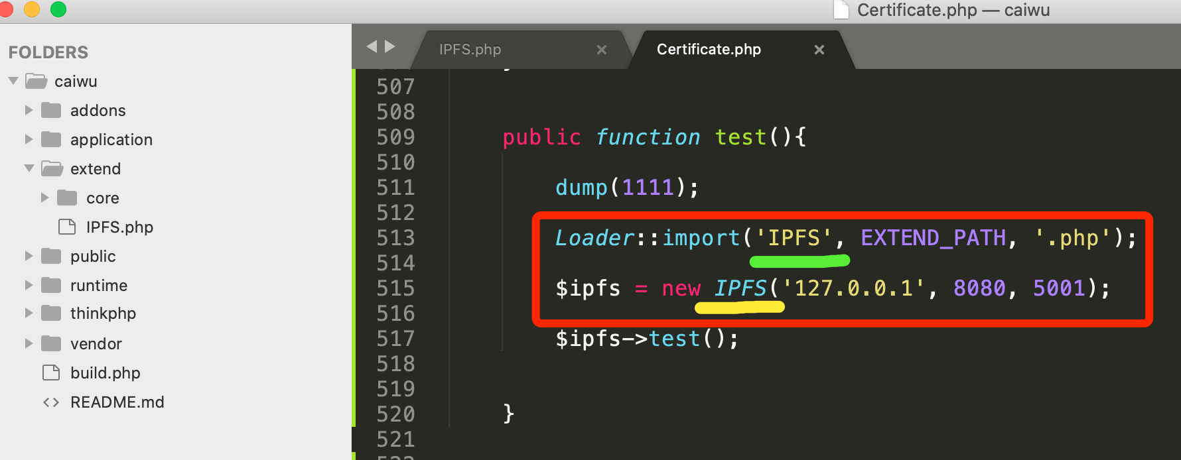Expand the runtime folder arrow
1181x460 pixels.
pyautogui.click(x=29, y=285)
